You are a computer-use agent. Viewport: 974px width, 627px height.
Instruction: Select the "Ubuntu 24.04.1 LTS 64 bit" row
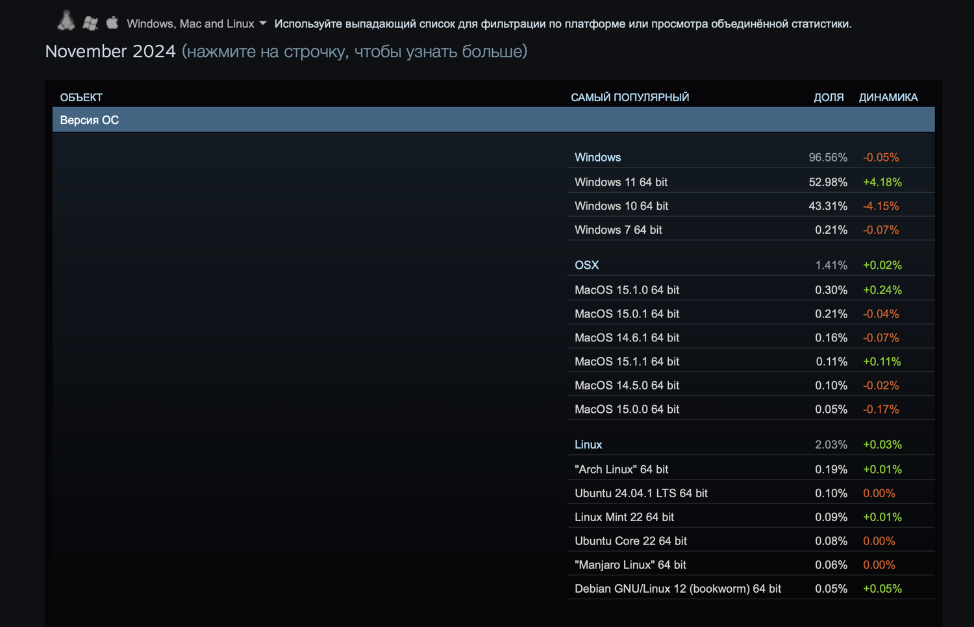click(x=751, y=493)
